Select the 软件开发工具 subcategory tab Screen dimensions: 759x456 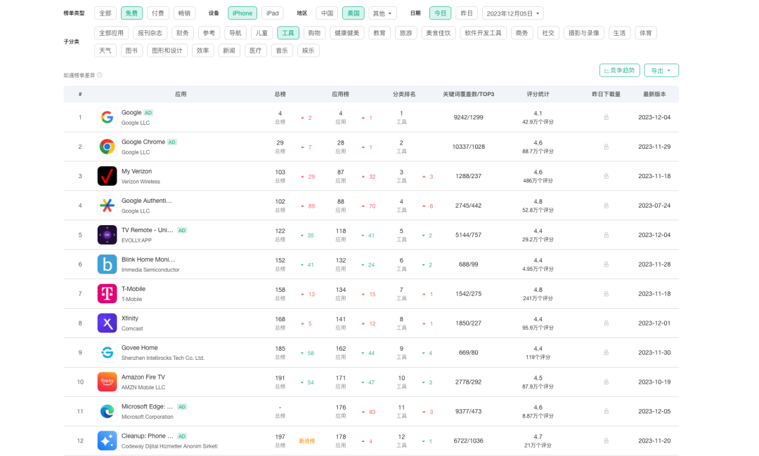tap(483, 33)
